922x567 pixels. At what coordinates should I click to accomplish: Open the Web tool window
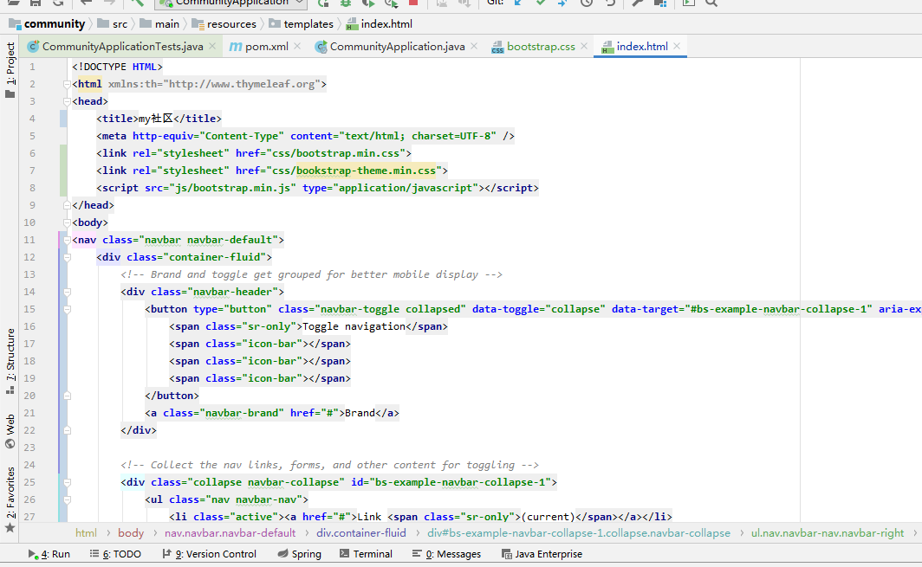click(10, 431)
